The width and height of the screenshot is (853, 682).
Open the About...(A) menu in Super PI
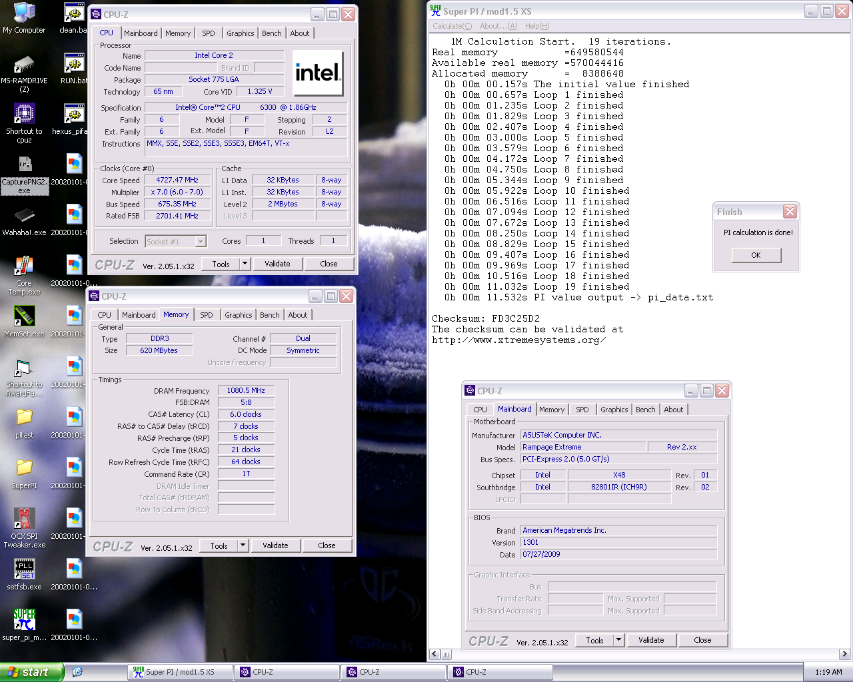click(498, 26)
